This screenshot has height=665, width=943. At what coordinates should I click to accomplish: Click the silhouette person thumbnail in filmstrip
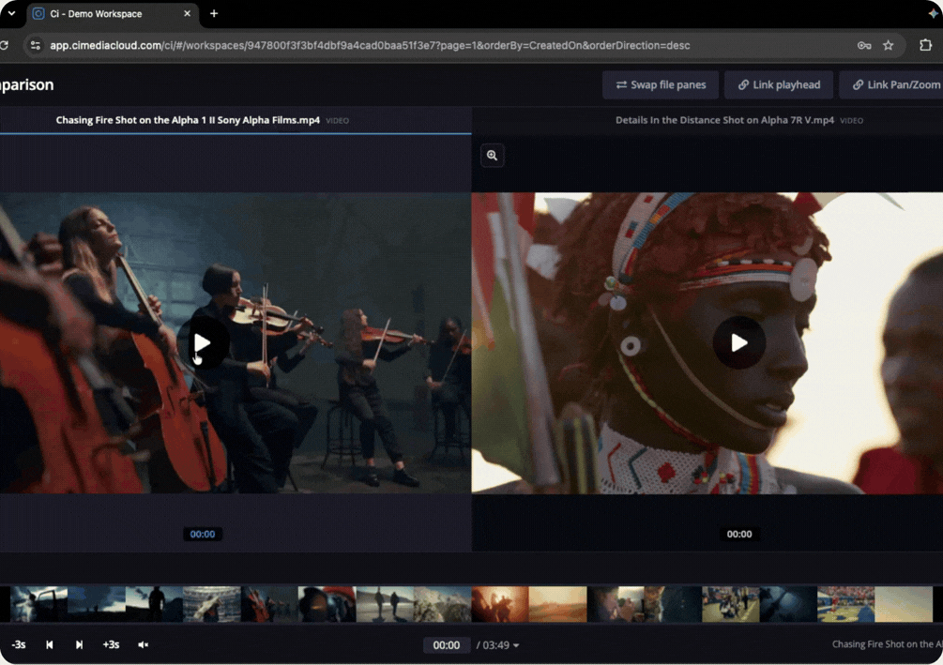point(154,604)
